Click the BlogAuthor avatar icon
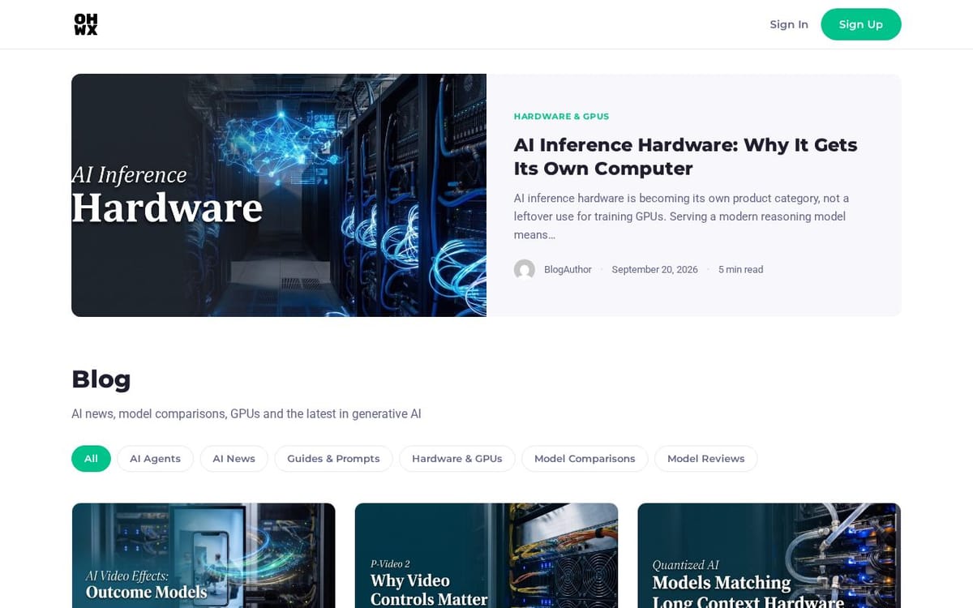This screenshot has height=608, width=973. (x=525, y=269)
